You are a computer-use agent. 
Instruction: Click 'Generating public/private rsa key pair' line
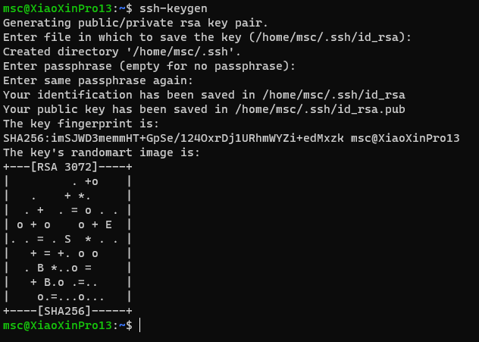[x=136, y=23]
